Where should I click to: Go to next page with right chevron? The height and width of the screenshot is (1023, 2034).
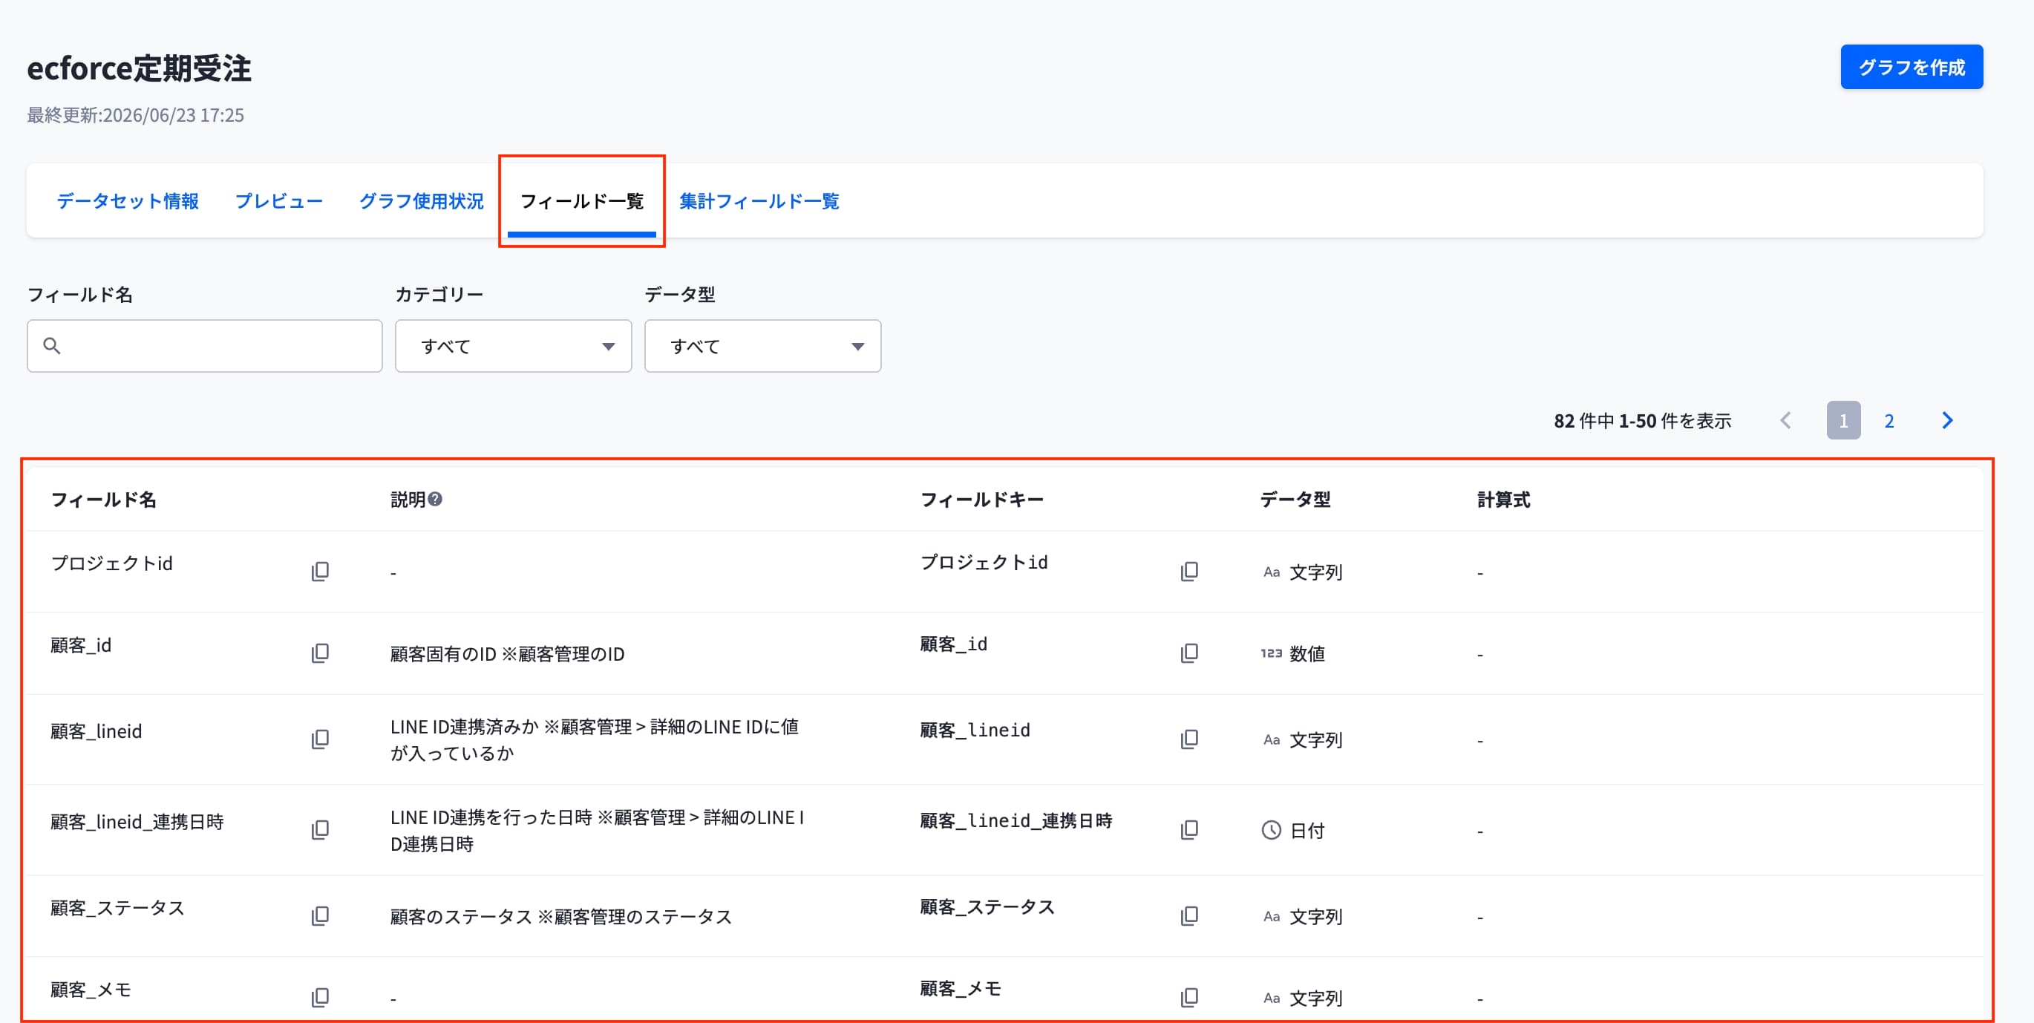coord(1947,421)
